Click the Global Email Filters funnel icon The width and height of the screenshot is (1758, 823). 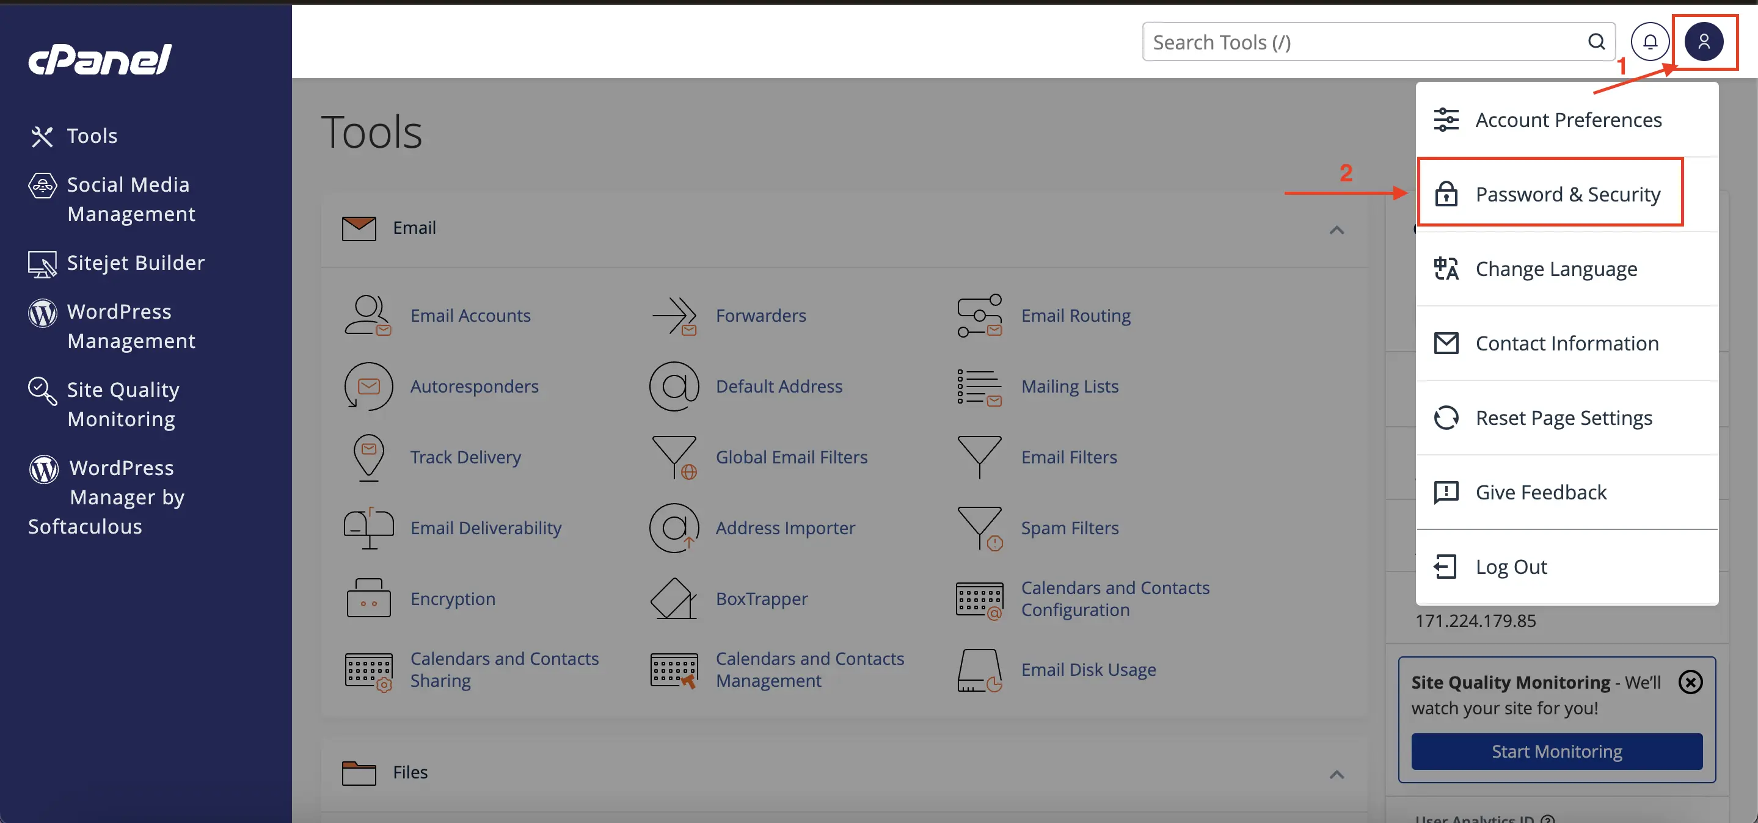click(x=674, y=457)
